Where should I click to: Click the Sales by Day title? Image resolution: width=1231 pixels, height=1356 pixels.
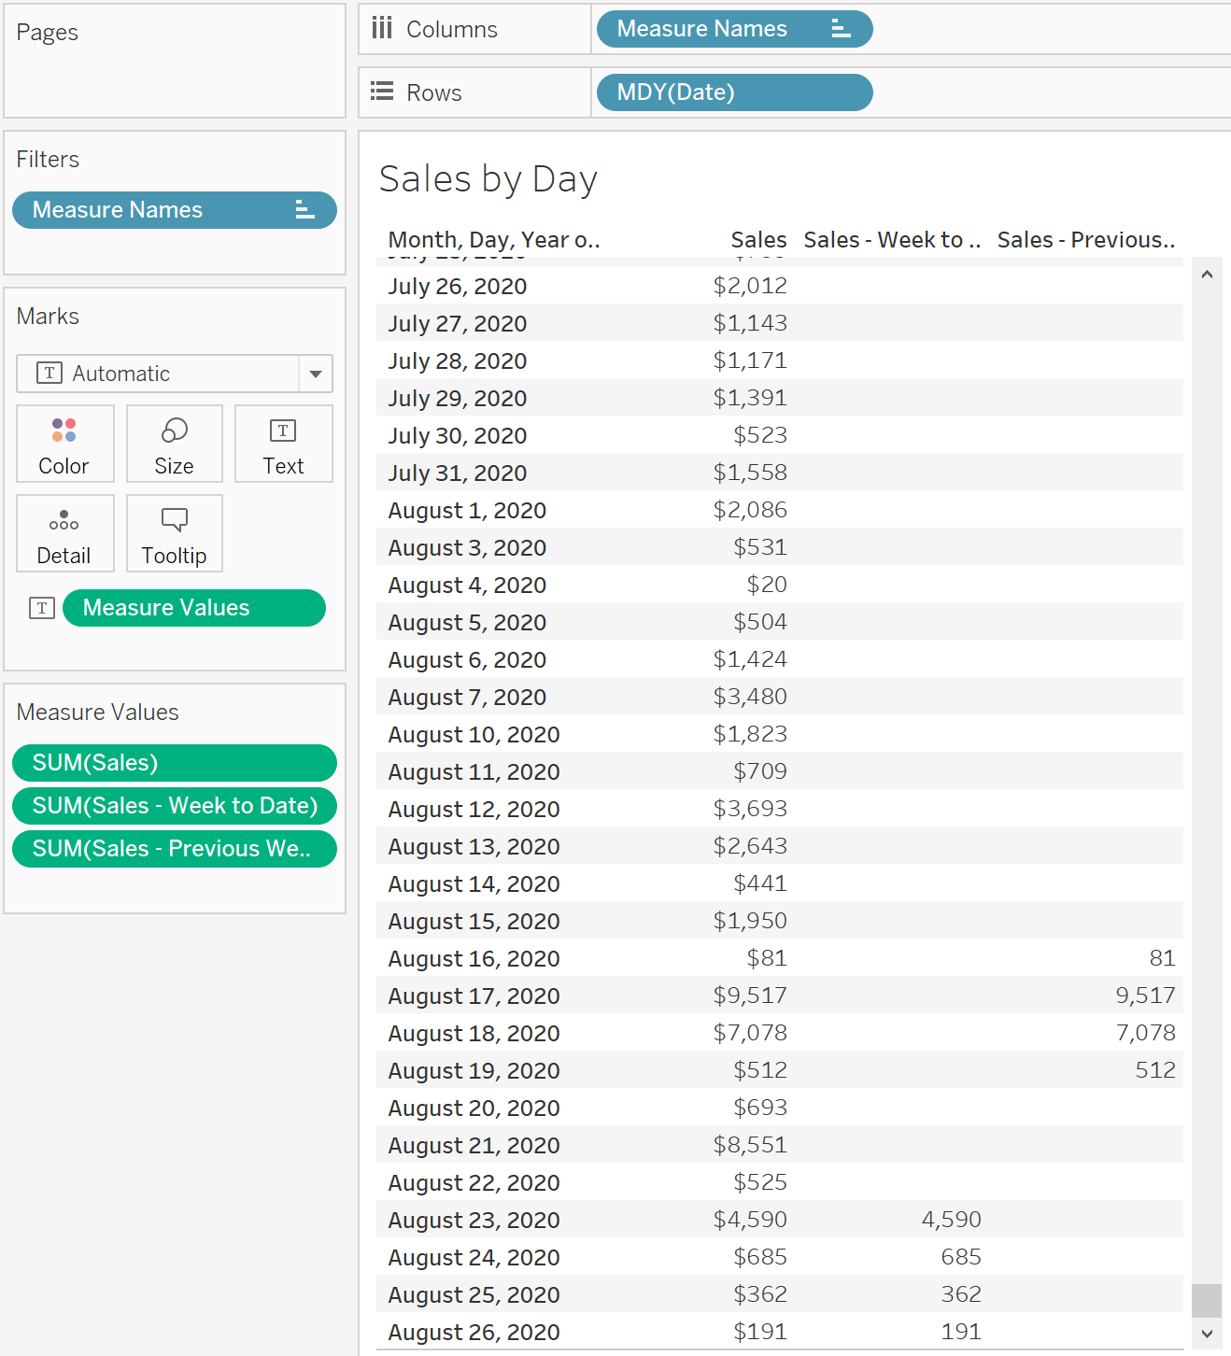tap(488, 179)
